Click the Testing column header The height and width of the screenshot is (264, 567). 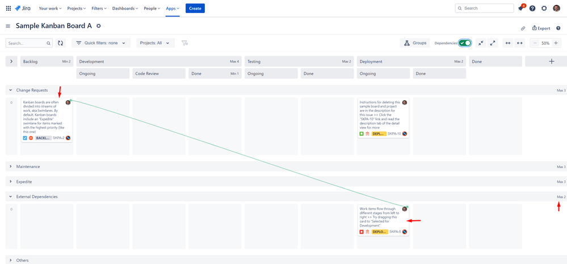click(x=298, y=61)
